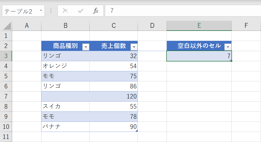Click the table resize handle at C10 corner
Image resolution: width=261 pixels, height=142 pixels.
click(137, 131)
